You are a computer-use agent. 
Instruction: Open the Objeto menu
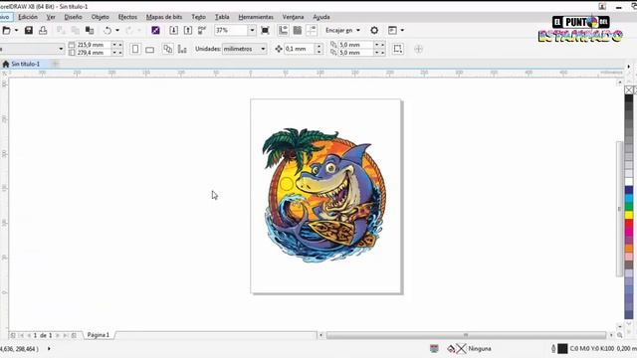click(x=100, y=17)
